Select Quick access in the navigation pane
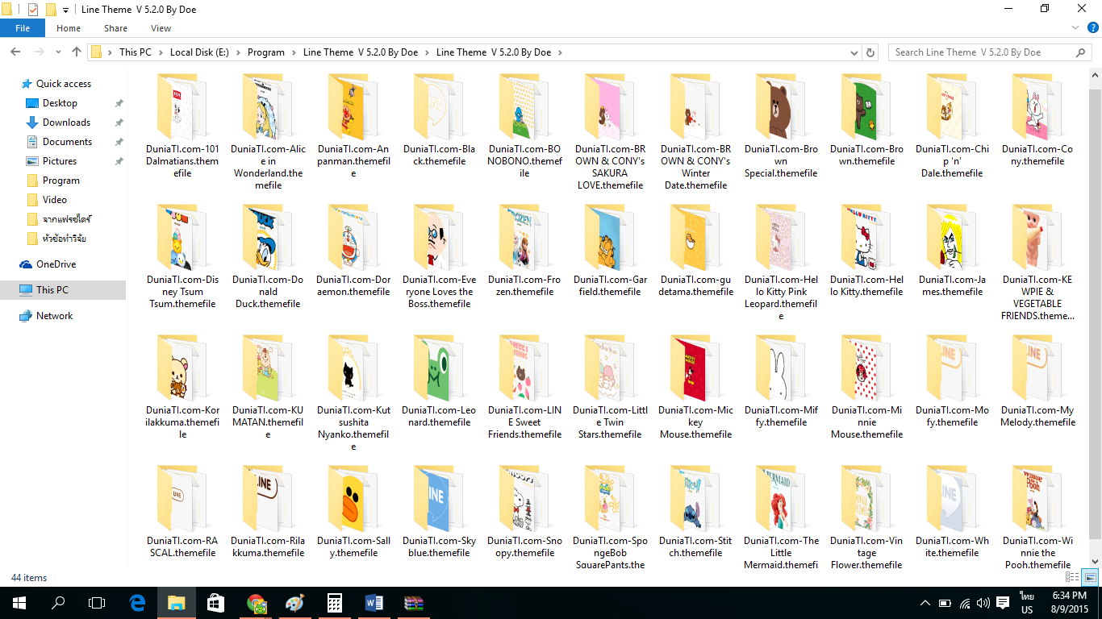Screen dimensions: 1102x619 (x=64, y=84)
